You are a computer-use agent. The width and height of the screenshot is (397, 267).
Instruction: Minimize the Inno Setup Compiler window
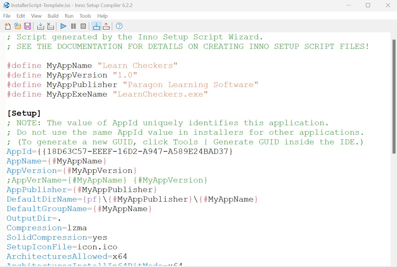pyautogui.click(x=349, y=5)
